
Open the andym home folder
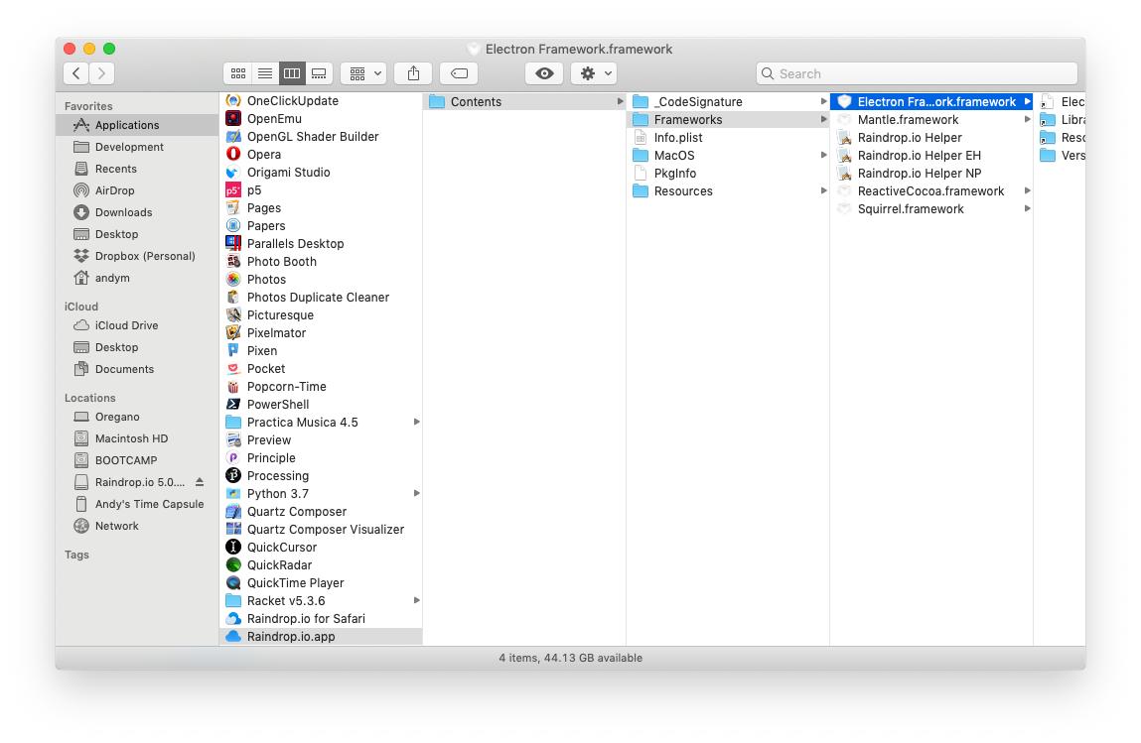coord(137,278)
